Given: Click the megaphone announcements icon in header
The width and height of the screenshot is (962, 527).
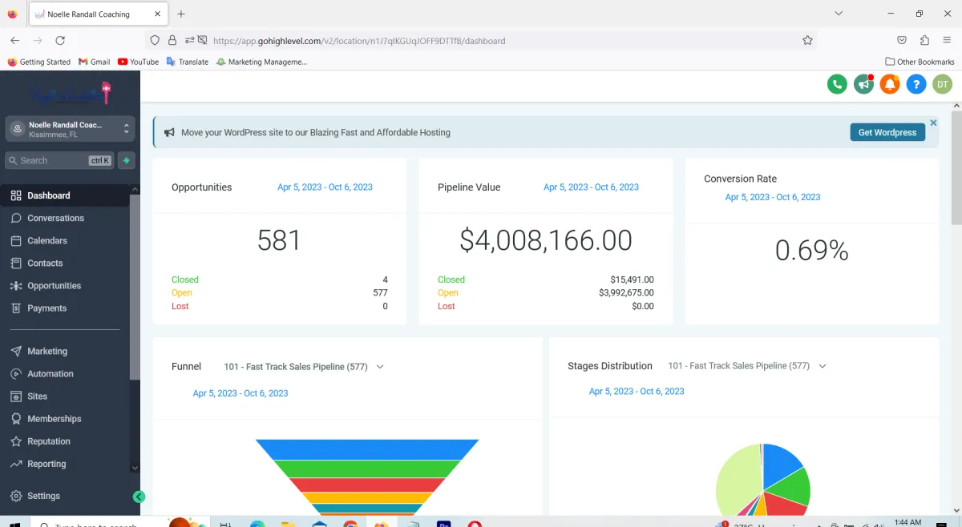Looking at the screenshot, I should tap(863, 84).
